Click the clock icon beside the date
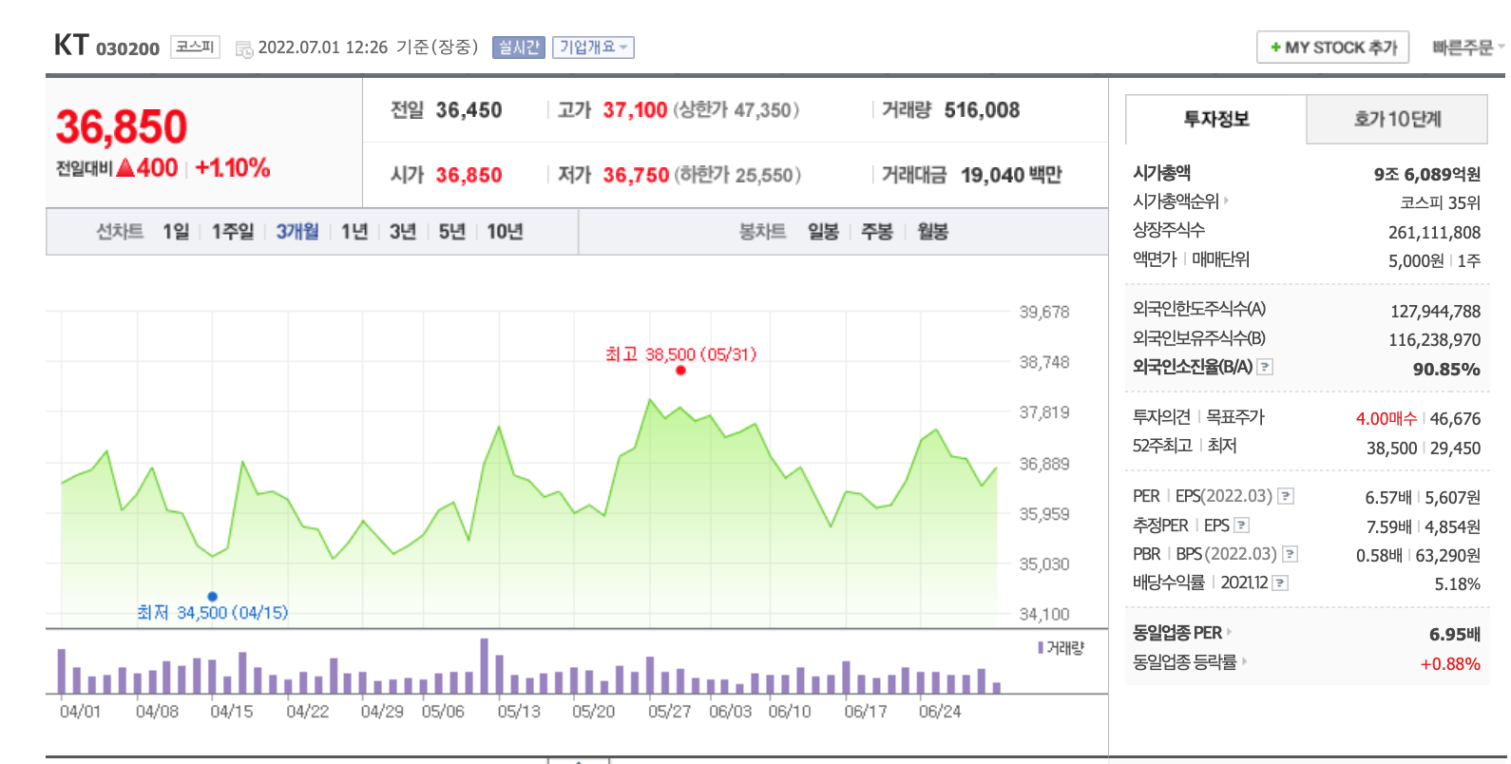Viewport: 1511px width, 764px height. 244,49
